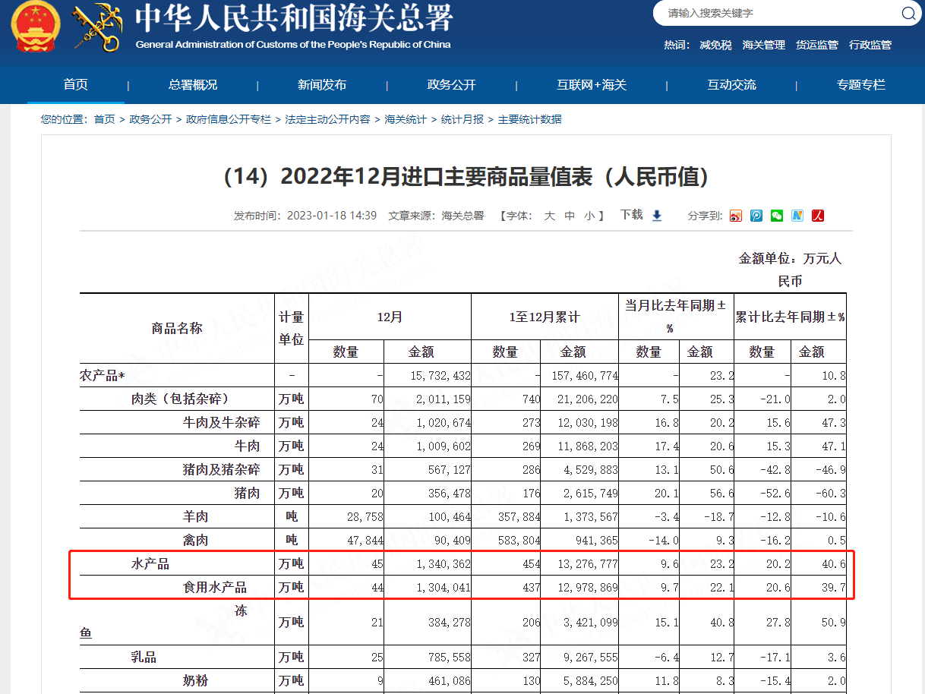Screen dimensions: 925x694
Task: Open the 新闻发布 navigation tab
Action: click(322, 85)
